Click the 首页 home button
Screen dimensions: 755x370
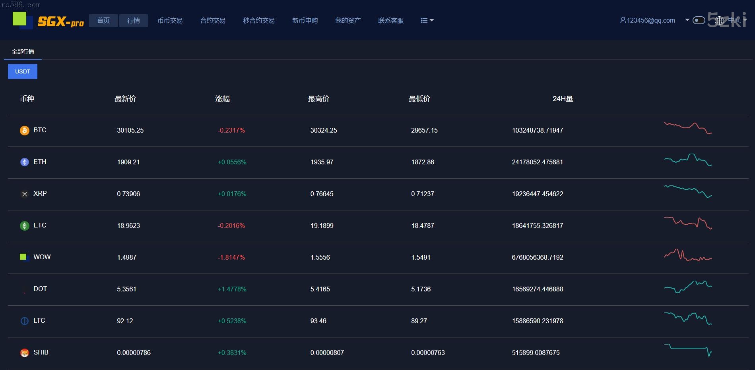pyautogui.click(x=103, y=21)
